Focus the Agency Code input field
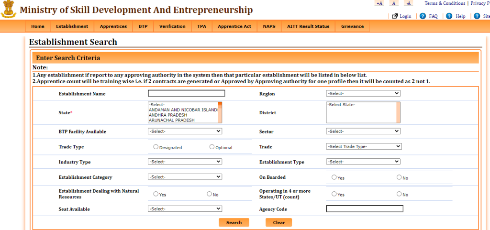The width and height of the screenshot is (490, 230). 365,209
